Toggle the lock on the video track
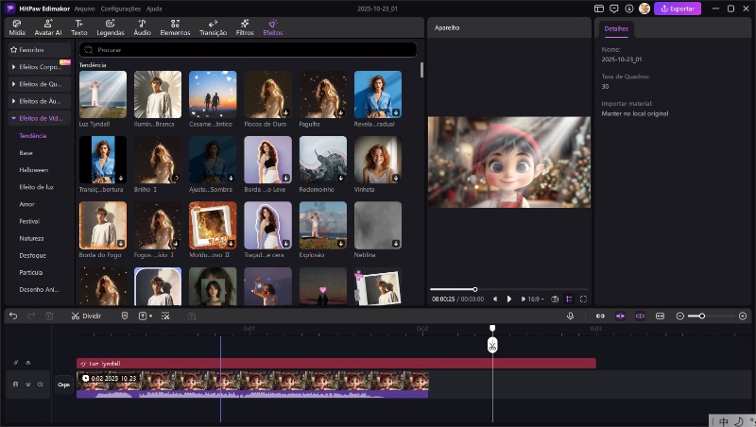 click(14, 384)
